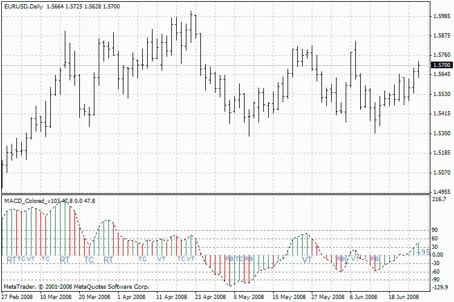Click the leftmost large RT signal label
The height and width of the screenshot is (302, 454).
(x=12, y=260)
